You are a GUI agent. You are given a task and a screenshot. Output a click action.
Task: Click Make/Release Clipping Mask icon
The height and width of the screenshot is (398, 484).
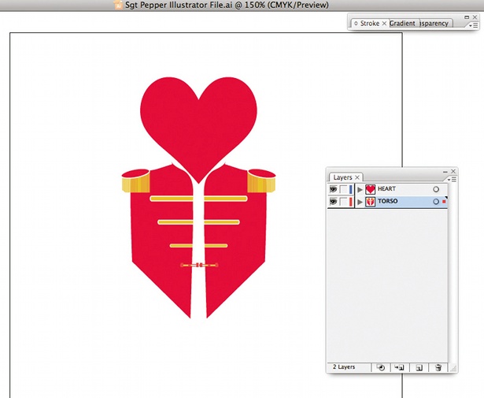381,367
